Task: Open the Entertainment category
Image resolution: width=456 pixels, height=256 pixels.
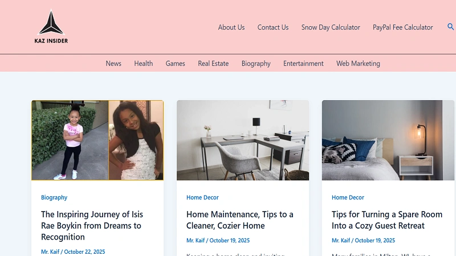Action: click(303, 64)
